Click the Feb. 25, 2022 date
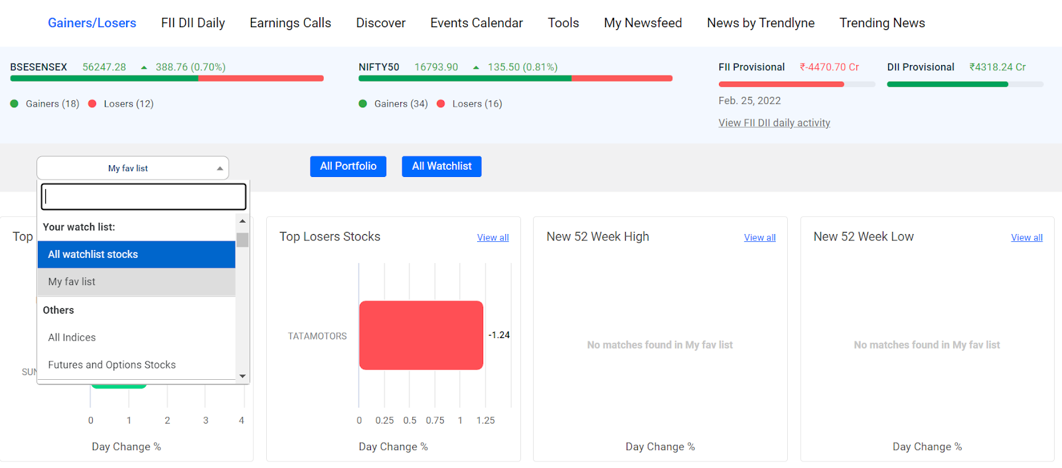 (x=749, y=101)
